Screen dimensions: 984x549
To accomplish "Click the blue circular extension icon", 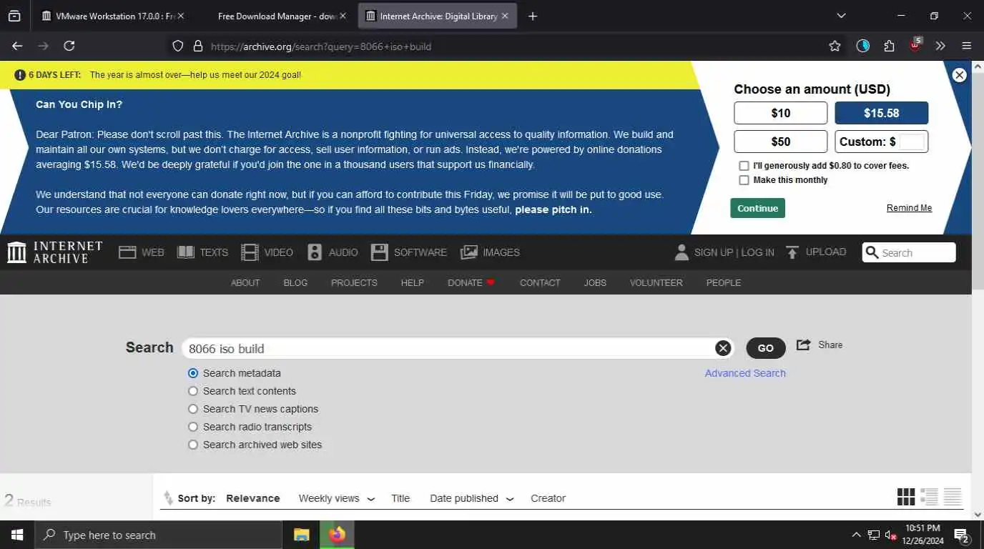I will [863, 46].
